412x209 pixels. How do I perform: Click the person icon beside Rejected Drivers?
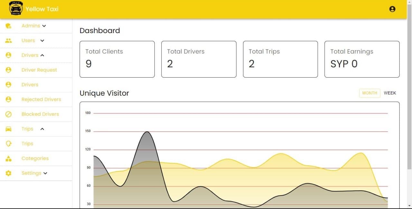point(8,100)
